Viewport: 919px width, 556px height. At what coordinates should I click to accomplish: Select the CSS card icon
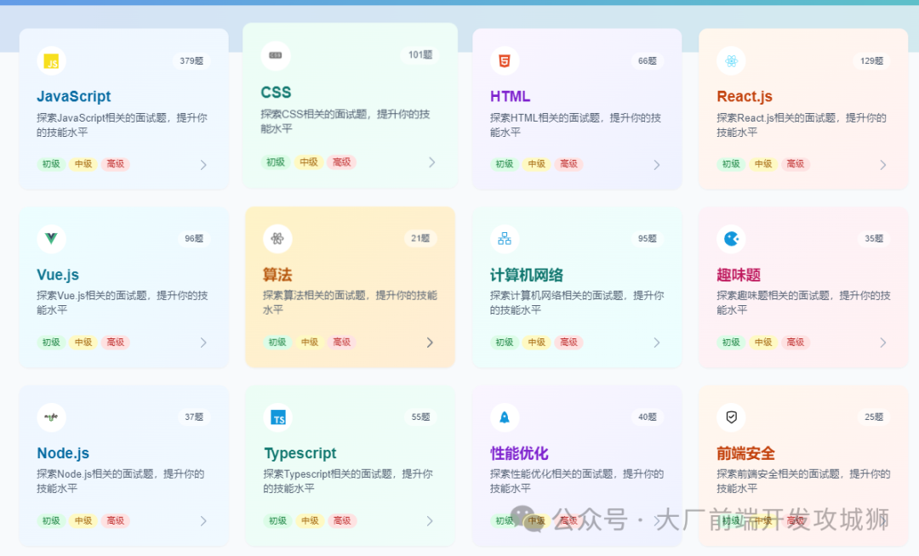click(276, 54)
